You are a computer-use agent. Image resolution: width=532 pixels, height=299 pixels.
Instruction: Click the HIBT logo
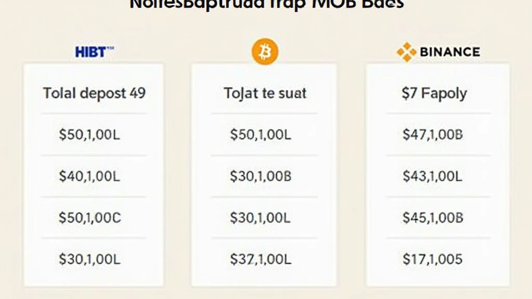point(94,51)
